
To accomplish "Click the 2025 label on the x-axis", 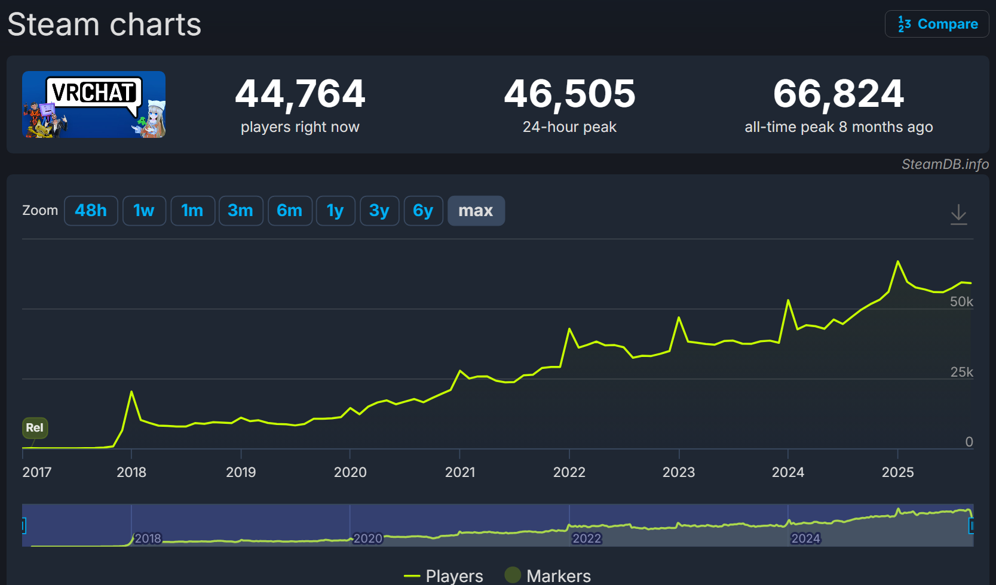I will point(897,472).
